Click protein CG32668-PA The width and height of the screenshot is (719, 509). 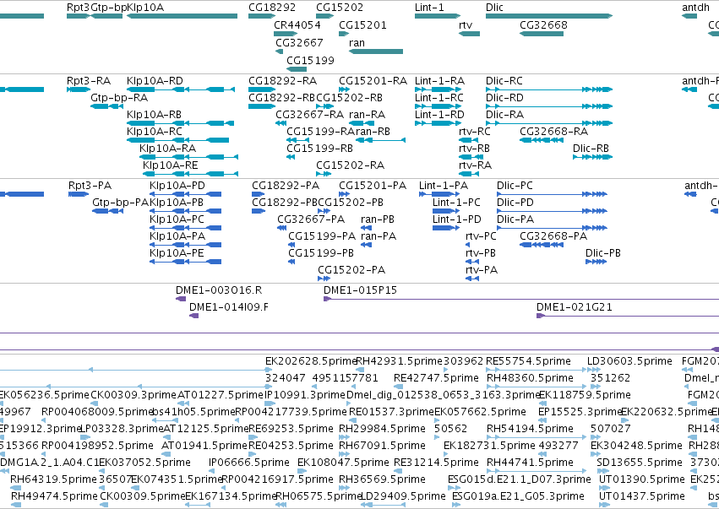[x=541, y=245]
